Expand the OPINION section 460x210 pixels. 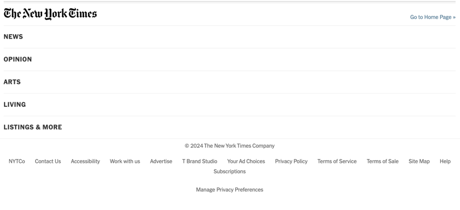(17, 59)
